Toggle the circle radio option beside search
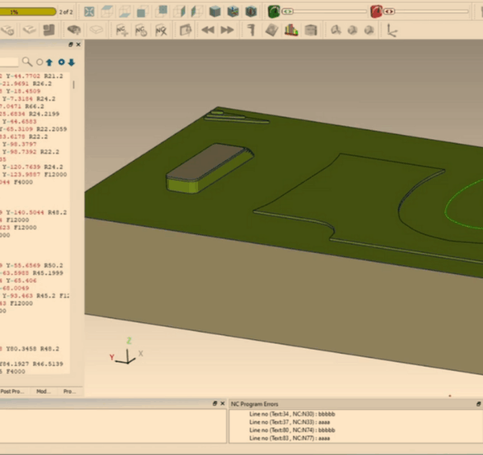483x455 pixels. 39,62
